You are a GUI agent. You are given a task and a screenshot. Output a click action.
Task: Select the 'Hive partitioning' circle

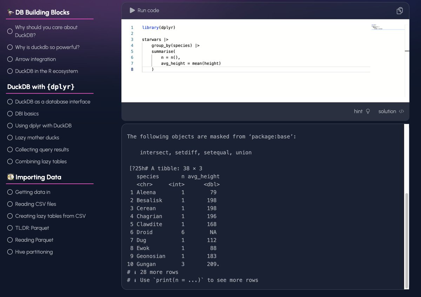point(11,252)
